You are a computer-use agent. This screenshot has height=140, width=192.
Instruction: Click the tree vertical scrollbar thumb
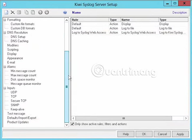[67, 87]
